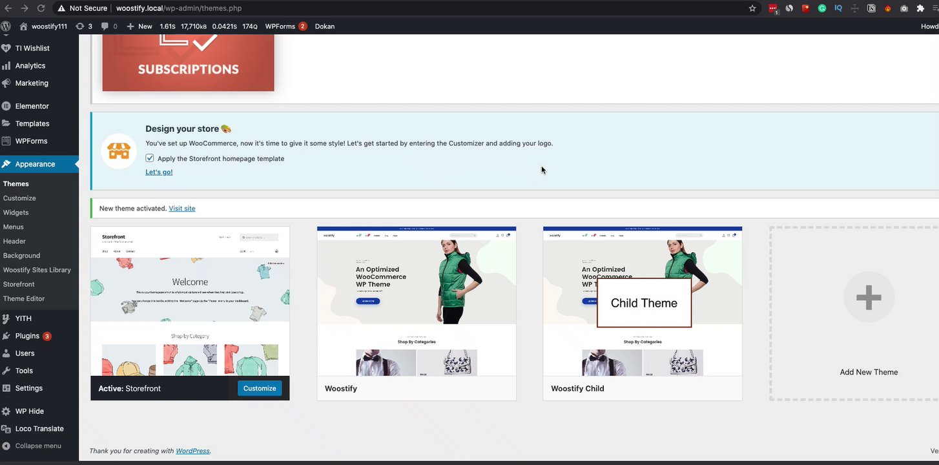The width and height of the screenshot is (939, 465).
Task: Select the Themes submenu item
Action: pyautogui.click(x=16, y=184)
